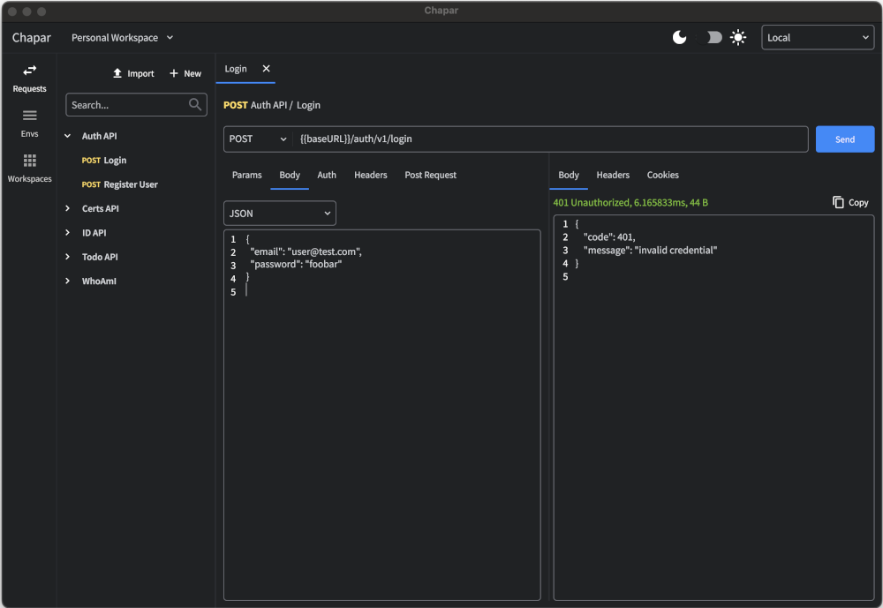Click the "code": 401 response line
Viewport: 883px width, 608px height.
pyautogui.click(x=609, y=237)
